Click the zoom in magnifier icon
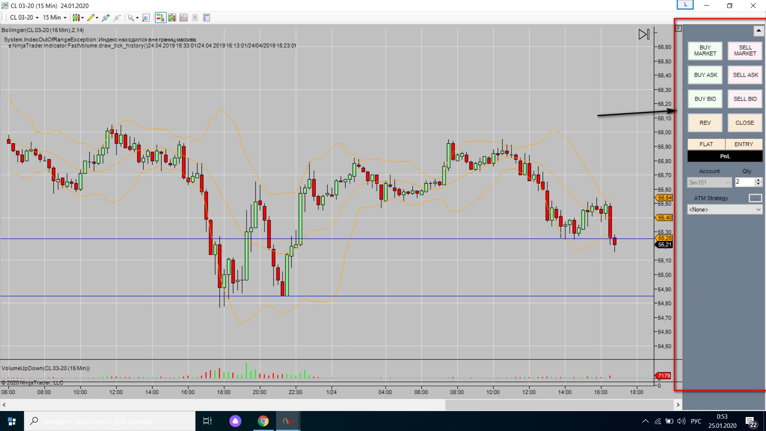The image size is (766, 431). pos(106,18)
